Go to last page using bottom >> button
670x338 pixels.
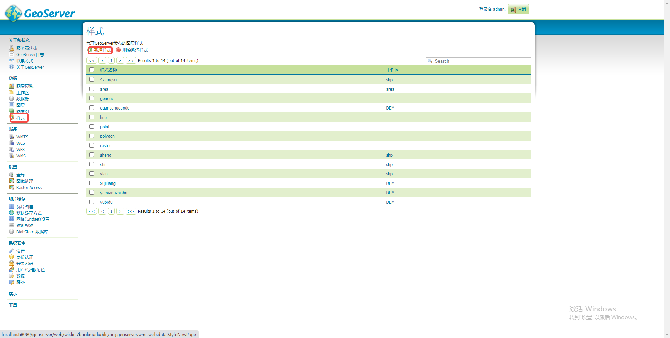tap(131, 211)
